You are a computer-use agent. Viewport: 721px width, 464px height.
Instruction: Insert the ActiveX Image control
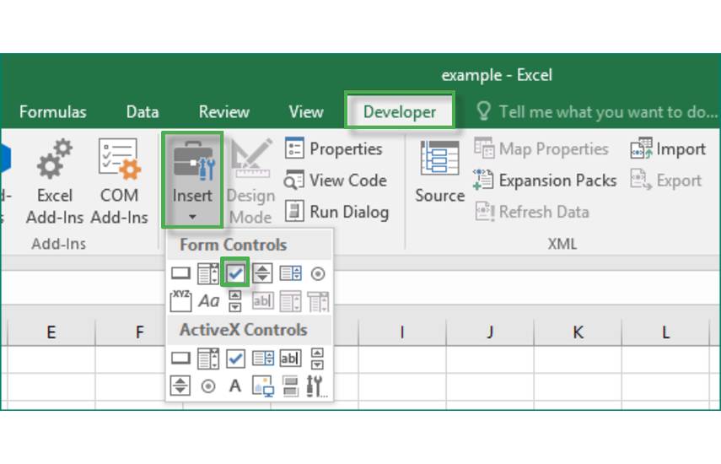pyautogui.click(x=263, y=386)
